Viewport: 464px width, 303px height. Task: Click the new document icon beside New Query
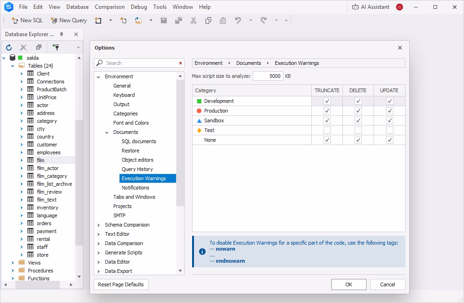(98, 20)
